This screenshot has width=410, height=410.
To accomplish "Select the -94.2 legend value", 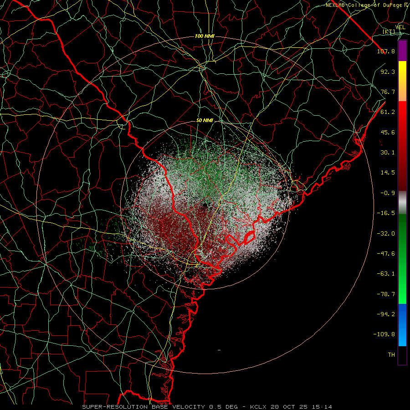I will coord(386,314).
